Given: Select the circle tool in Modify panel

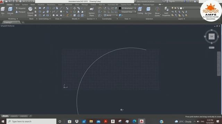Looking at the screenshot, I should pos(75,12).
